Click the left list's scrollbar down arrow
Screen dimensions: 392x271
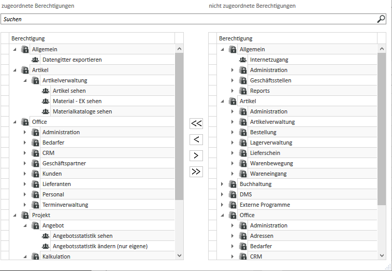[x=179, y=255]
